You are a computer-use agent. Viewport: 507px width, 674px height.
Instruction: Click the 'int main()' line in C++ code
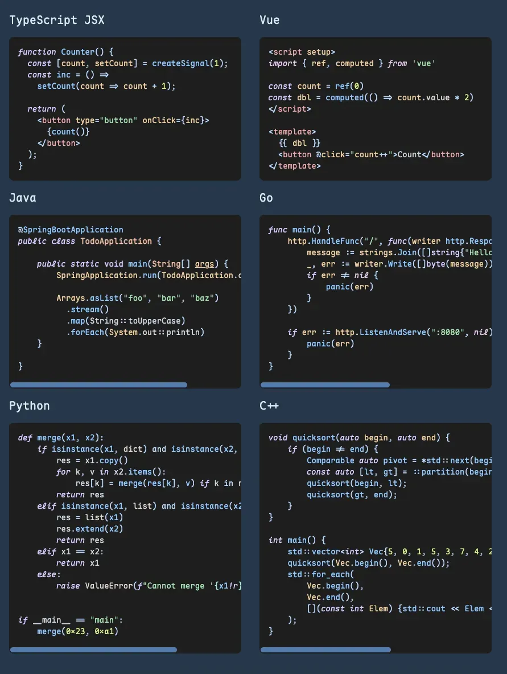297,540
